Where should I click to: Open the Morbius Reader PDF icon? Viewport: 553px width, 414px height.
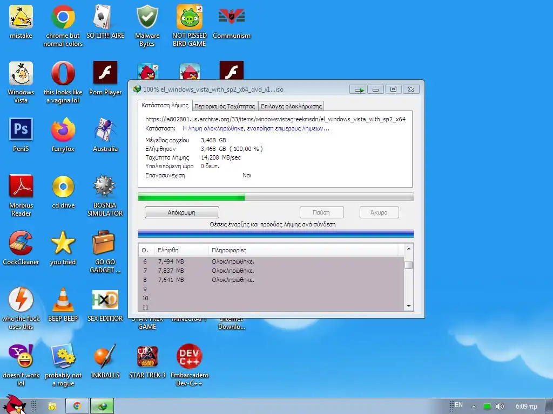pos(21,195)
